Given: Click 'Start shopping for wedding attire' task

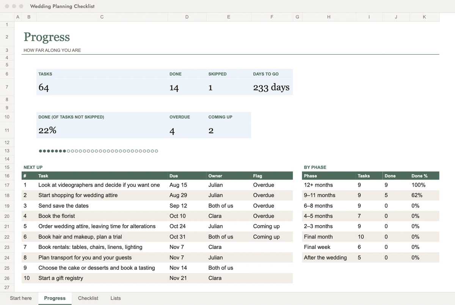Looking at the screenshot, I should [x=78, y=195].
